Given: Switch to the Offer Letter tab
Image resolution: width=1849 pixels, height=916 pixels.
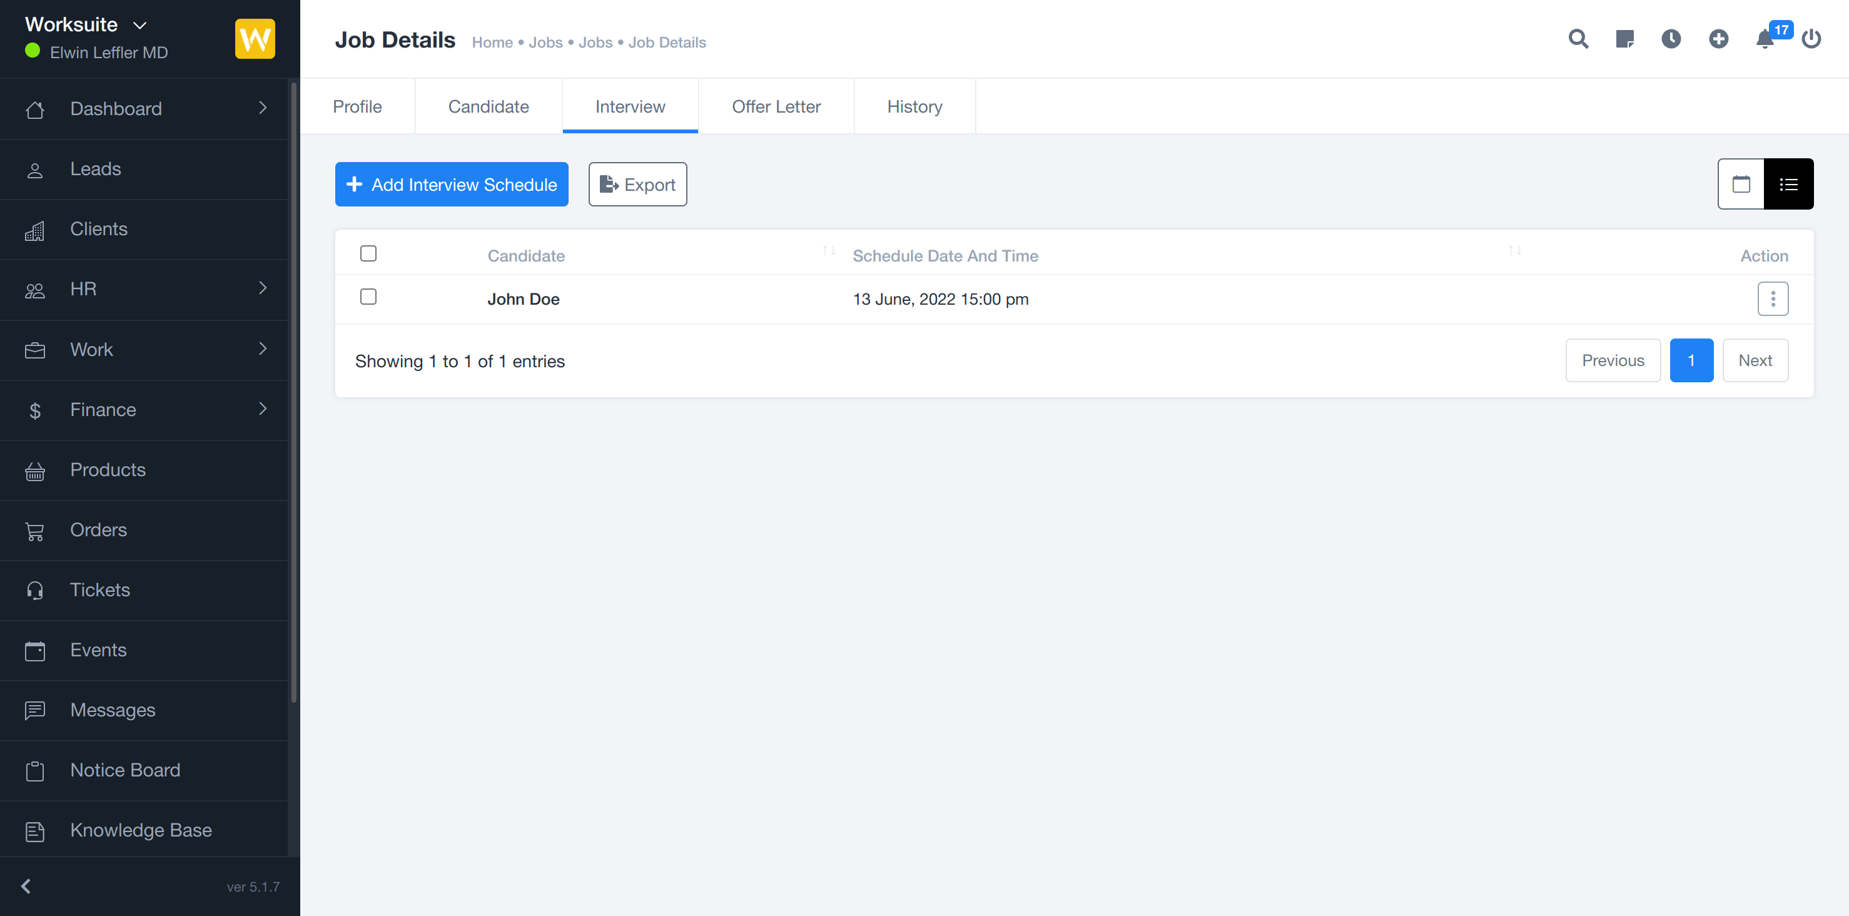Looking at the screenshot, I should pos(776,106).
